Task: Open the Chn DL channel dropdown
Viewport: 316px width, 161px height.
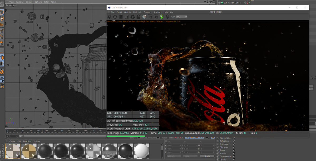Action: pos(182,17)
